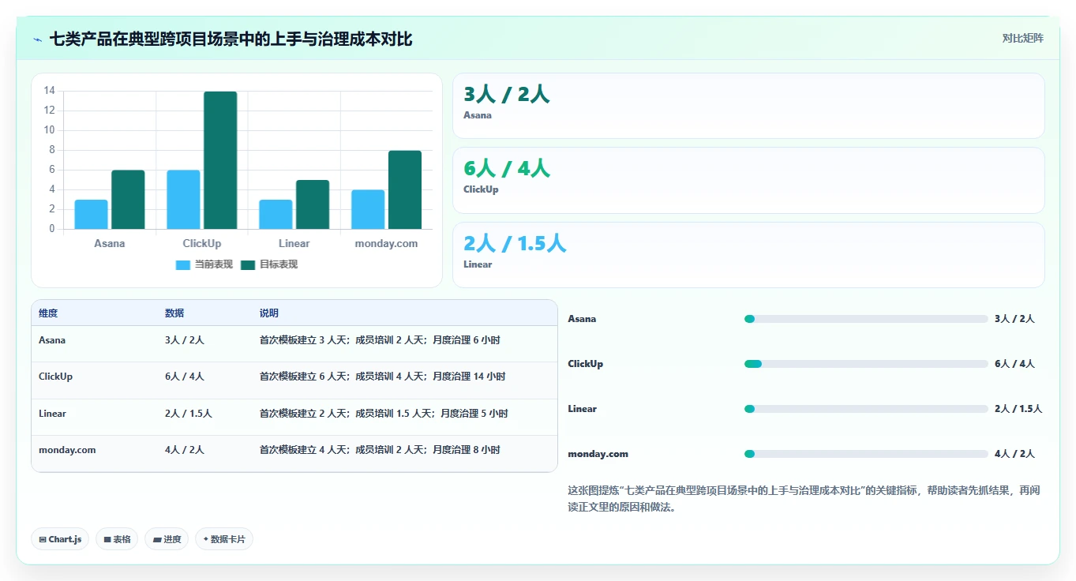Click the lightning icon beside the title
The height and width of the screenshot is (581, 1076).
(38, 39)
